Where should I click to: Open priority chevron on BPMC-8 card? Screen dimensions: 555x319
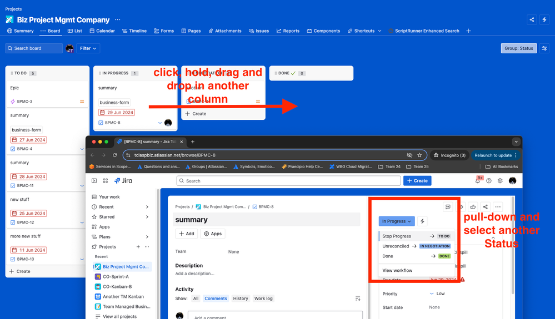(x=159, y=123)
